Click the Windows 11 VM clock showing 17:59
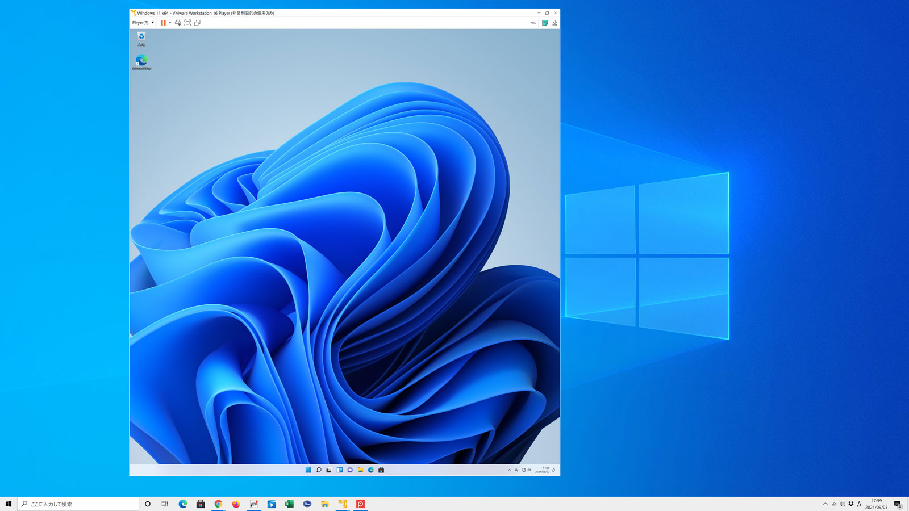The width and height of the screenshot is (909, 511). 543,470
